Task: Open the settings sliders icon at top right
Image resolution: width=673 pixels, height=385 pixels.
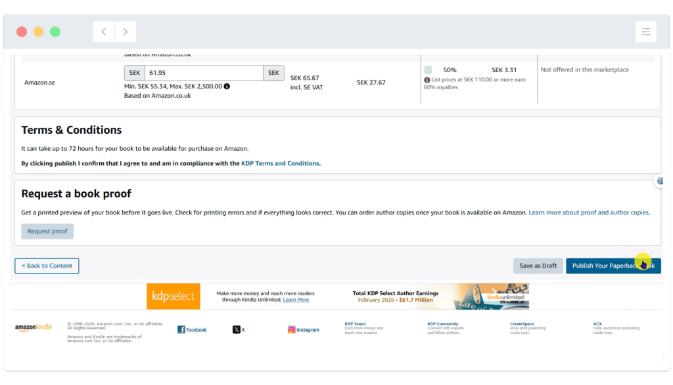Action: pos(646,31)
